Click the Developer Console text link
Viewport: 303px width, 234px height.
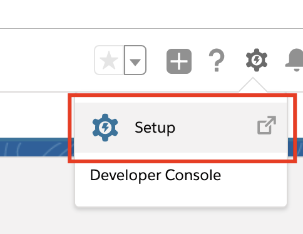[x=155, y=176]
